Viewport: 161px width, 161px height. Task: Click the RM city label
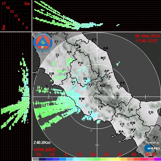pyautogui.click(x=82, y=99)
